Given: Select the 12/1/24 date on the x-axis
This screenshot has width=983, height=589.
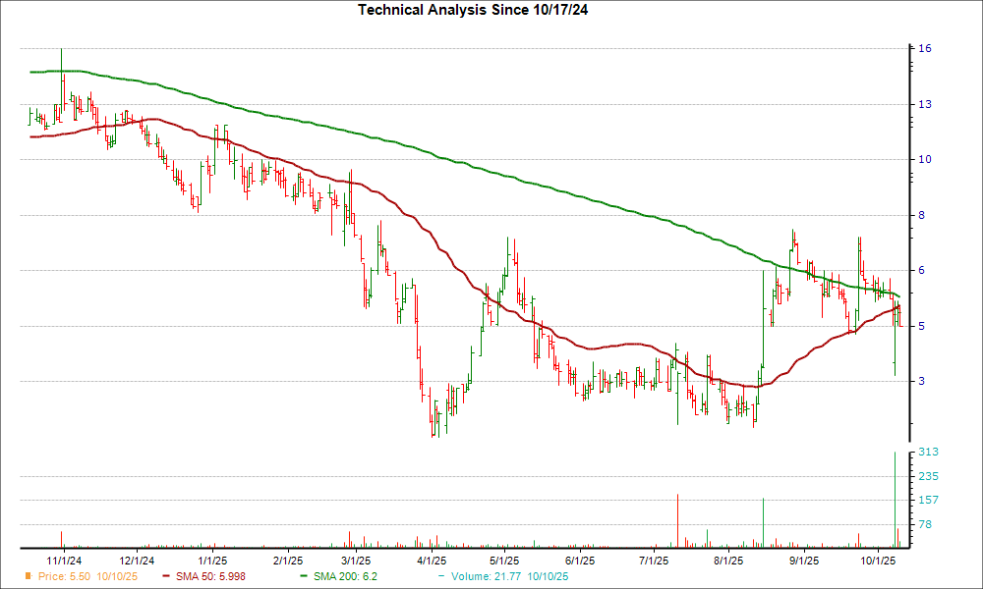Looking at the screenshot, I should point(138,561).
